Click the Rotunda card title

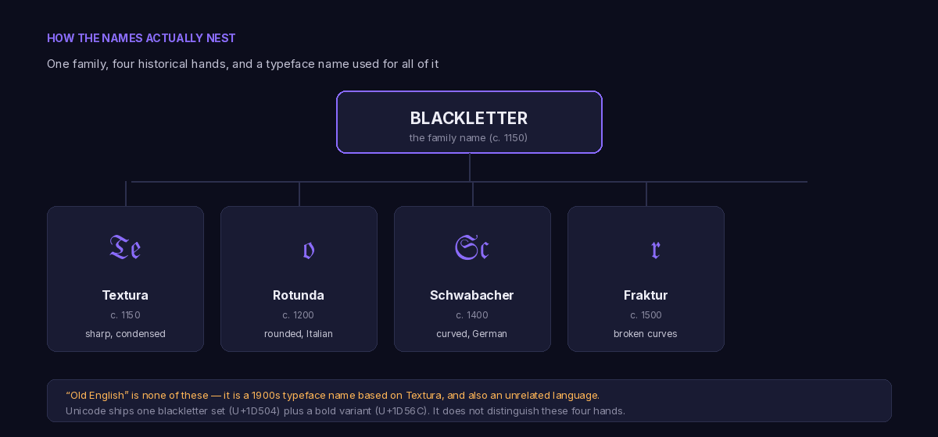[299, 295]
